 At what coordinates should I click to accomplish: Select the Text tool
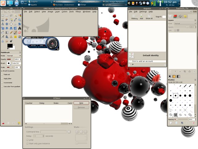click(19, 28)
